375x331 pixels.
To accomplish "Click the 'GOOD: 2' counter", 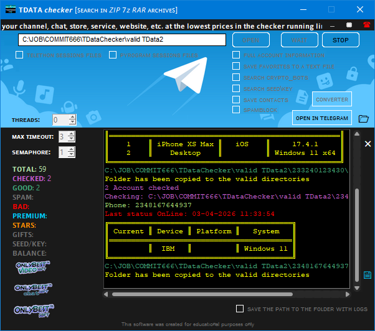I will coord(26,188).
